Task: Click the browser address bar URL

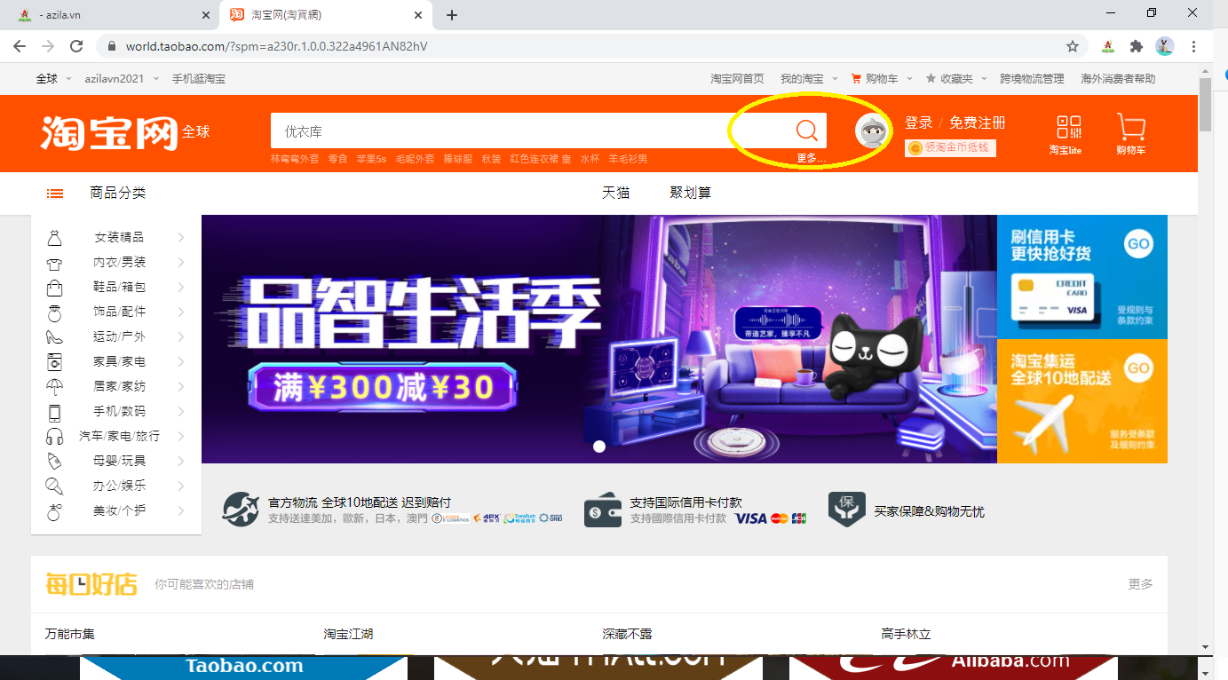Action: coord(276,46)
